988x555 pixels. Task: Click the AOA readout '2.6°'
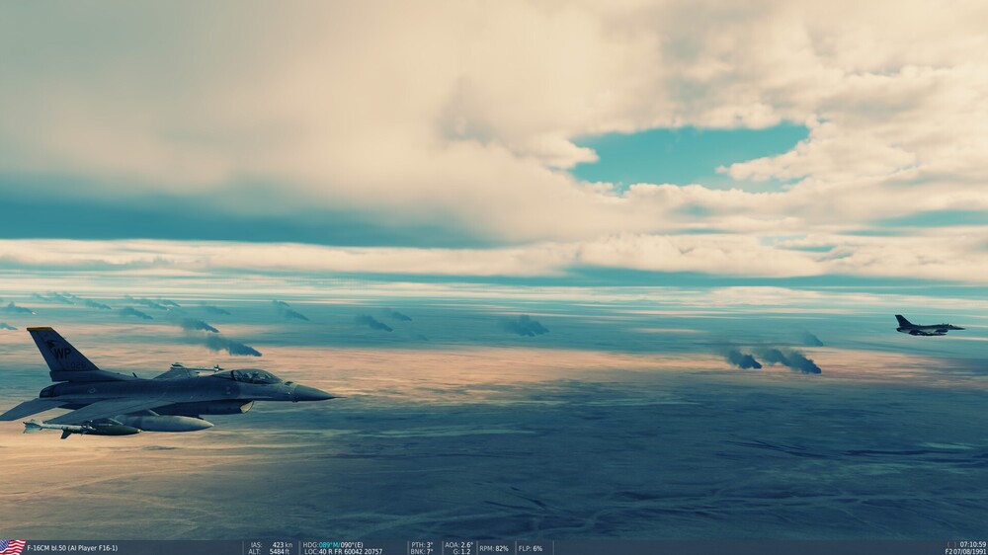(467, 545)
